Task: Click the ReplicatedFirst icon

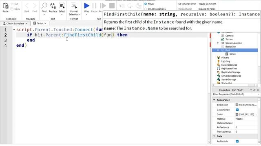Action: tap(219, 69)
